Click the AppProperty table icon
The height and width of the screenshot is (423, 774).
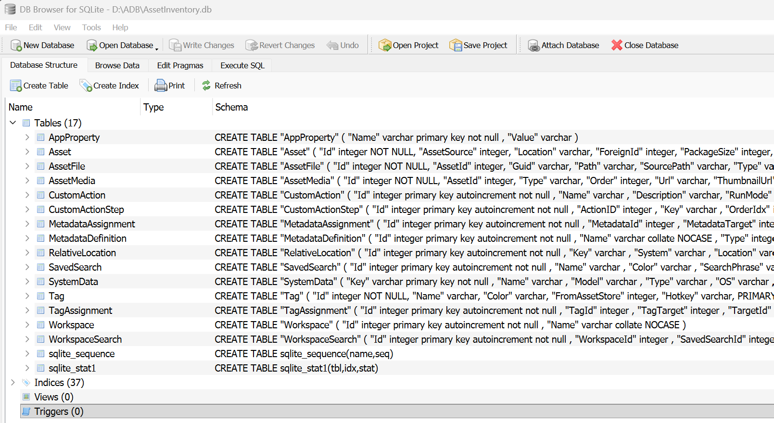[x=41, y=137]
